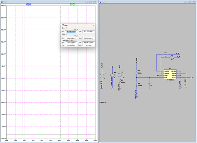Viewport: 197px width, 143px height.
Task: Click the cursor dialog Draft2 title icon
Action: 63,25
